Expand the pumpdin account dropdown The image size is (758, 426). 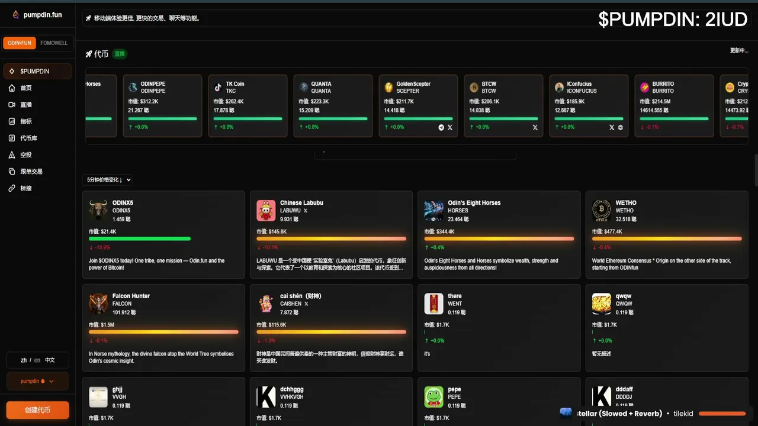37,381
